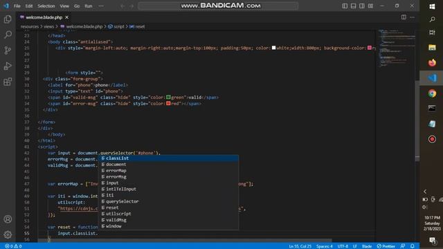Click the views breadcrumb

click(x=48, y=26)
